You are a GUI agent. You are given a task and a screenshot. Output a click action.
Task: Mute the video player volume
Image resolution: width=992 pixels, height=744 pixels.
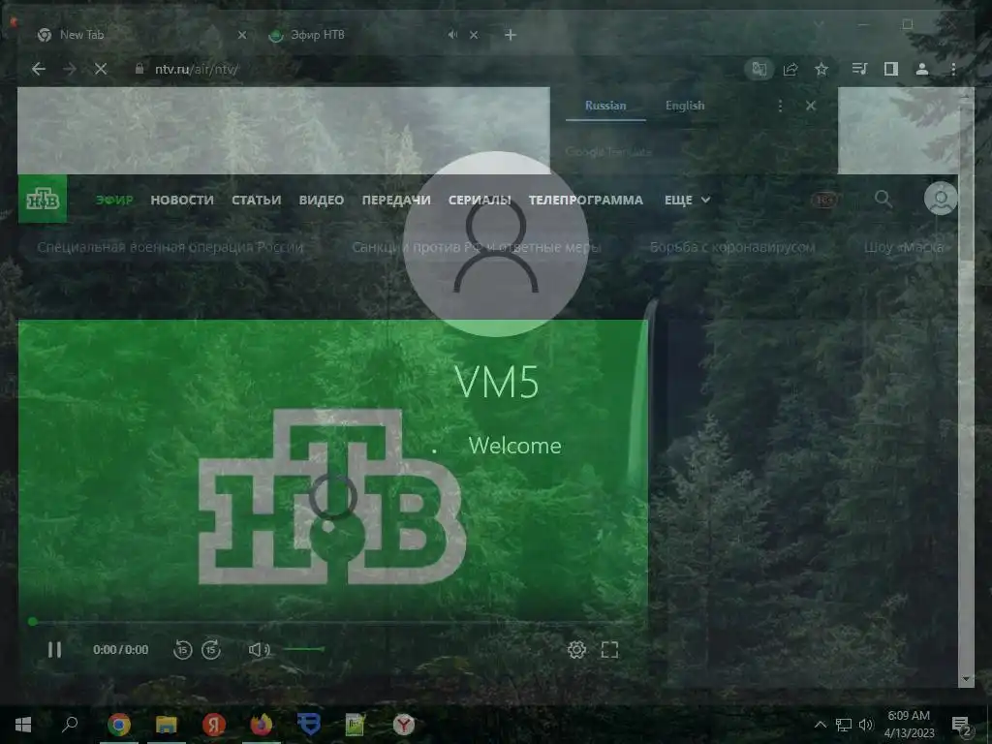point(259,650)
